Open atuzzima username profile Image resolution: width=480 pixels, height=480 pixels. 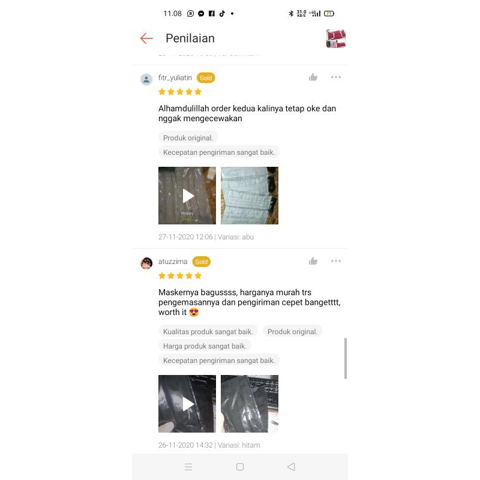click(x=173, y=262)
